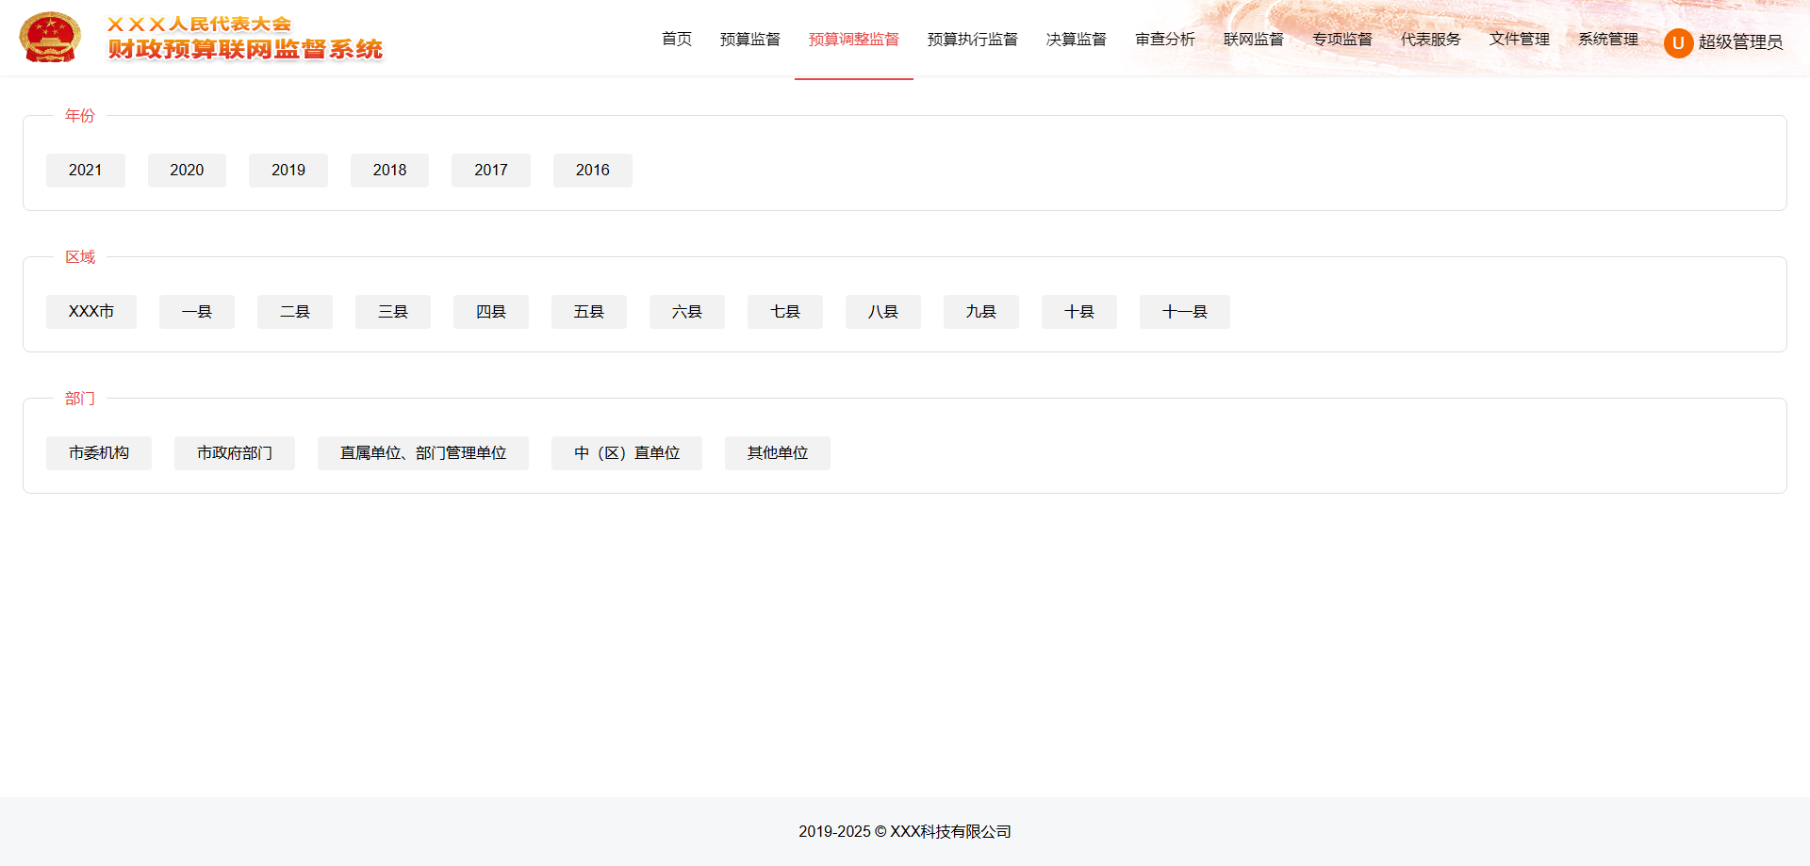Select the 预算调整监督 tab

(x=854, y=39)
